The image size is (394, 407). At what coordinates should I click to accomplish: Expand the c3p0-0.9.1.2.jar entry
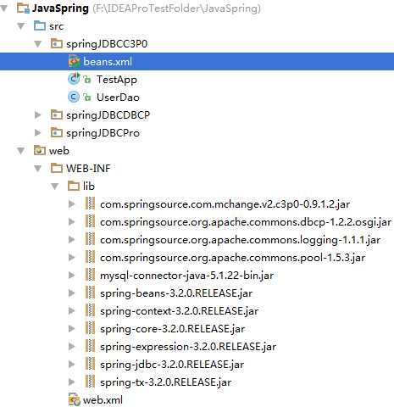tap(72, 203)
